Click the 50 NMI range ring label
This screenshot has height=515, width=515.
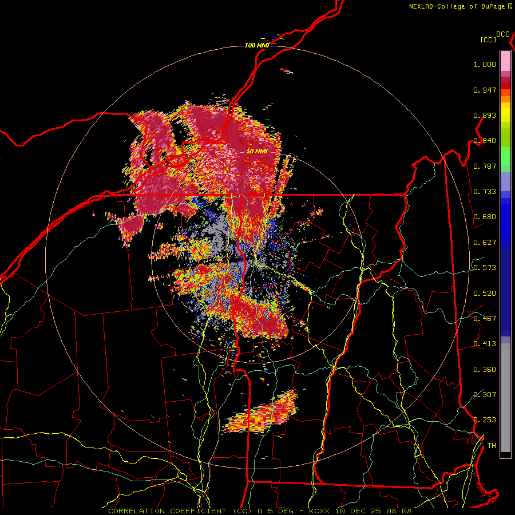(x=256, y=151)
